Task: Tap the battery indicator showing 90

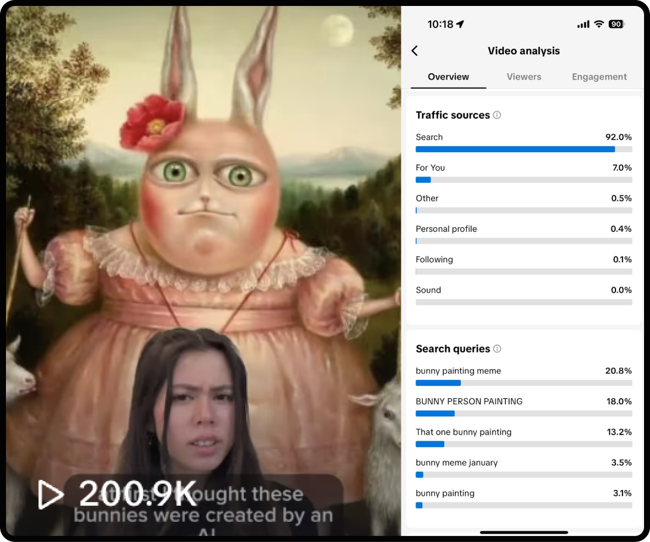Action: click(x=617, y=24)
